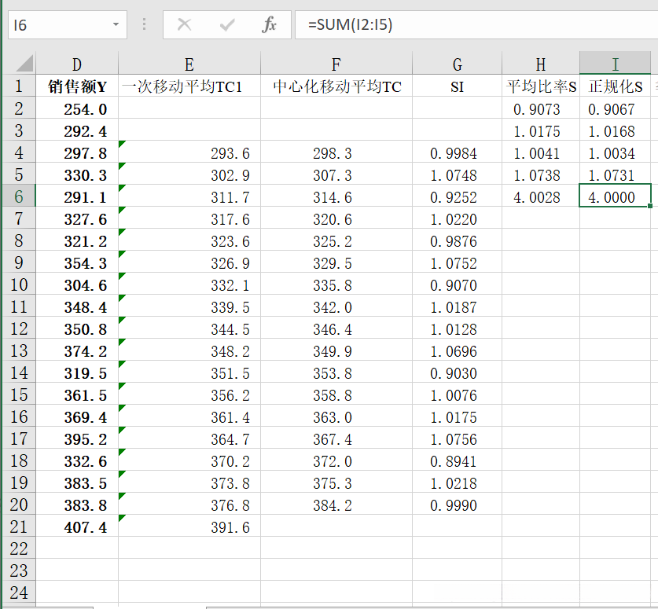Screen dimensions: 658x609
Task: Select column I header
Action: [616, 64]
